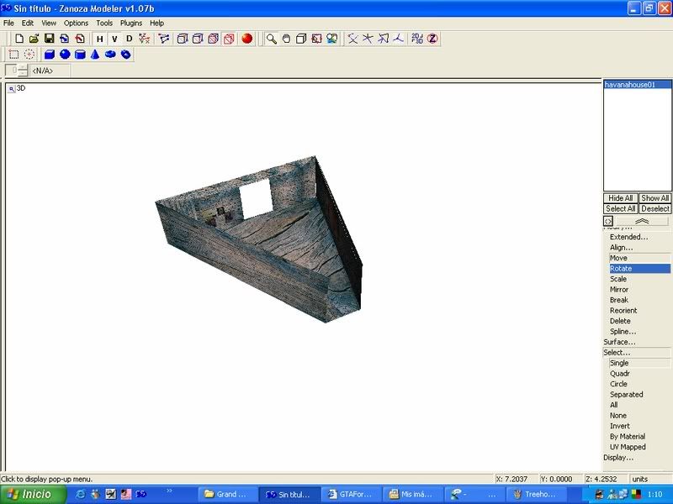Click the red sphere render icon

pos(247,39)
